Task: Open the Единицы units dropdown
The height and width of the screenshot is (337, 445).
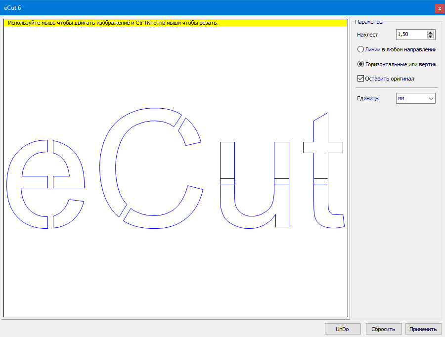Action: tap(415, 98)
